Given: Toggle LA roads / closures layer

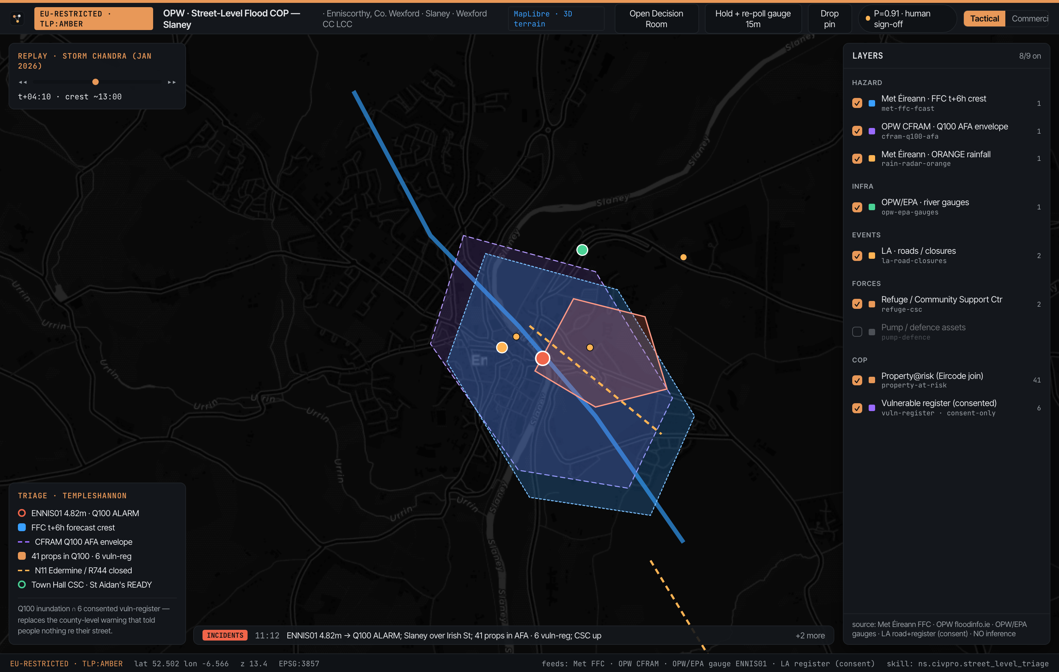Looking at the screenshot, I should tap(857, 256).
